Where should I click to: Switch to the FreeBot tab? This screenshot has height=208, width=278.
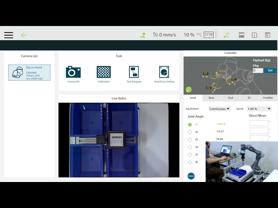(268, 98)
